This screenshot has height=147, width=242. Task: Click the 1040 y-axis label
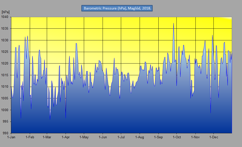click(x=5, y=17)
